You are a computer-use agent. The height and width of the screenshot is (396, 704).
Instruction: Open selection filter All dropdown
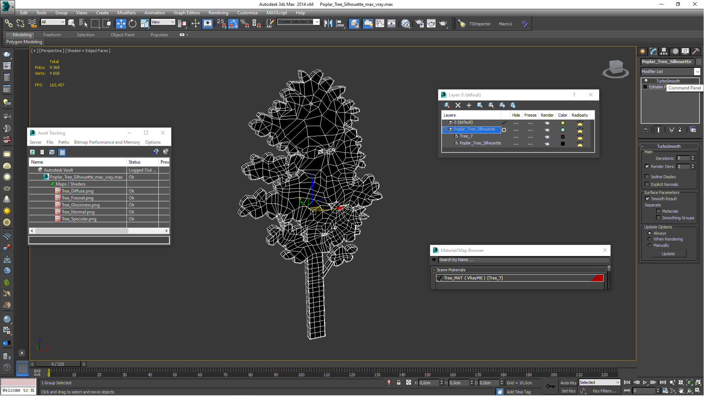point(53,22)
